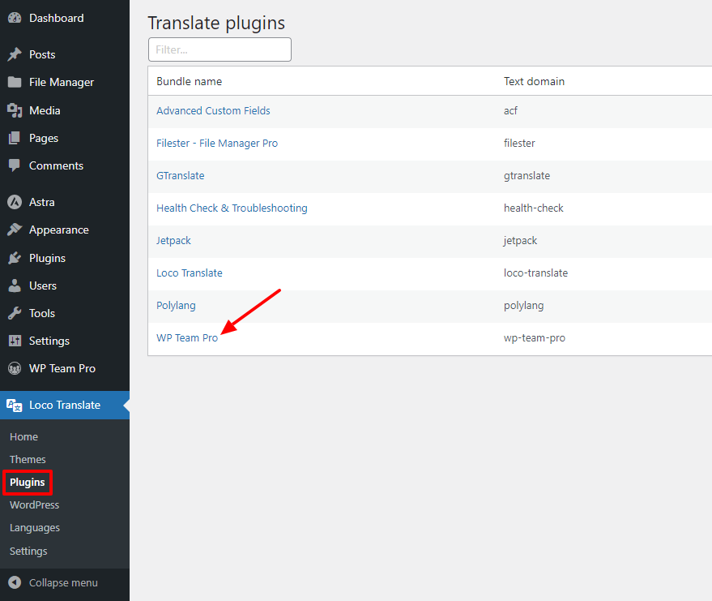Click the WP Team Pro group icon
712x601 pixels.
point(15,369)
